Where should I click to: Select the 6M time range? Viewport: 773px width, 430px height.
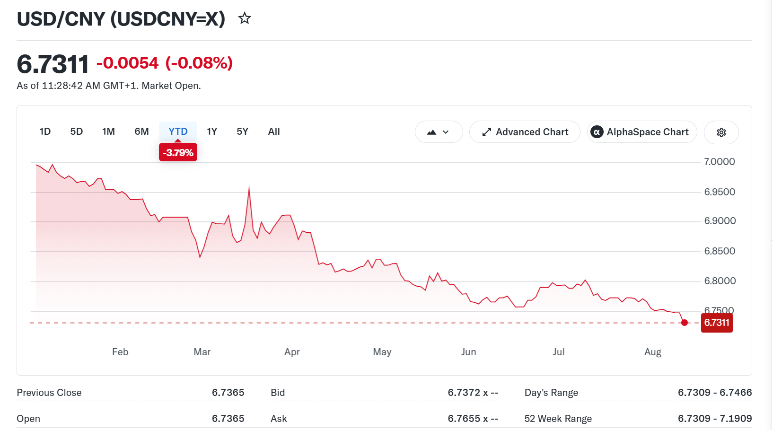(x=141, y=132)
